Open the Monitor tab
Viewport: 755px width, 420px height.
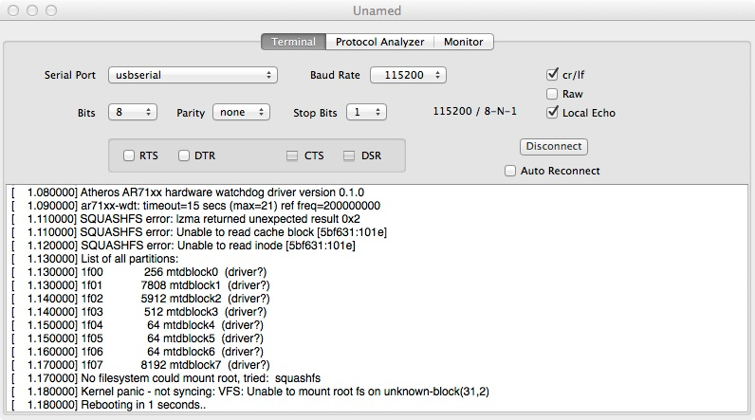point(463,42)
